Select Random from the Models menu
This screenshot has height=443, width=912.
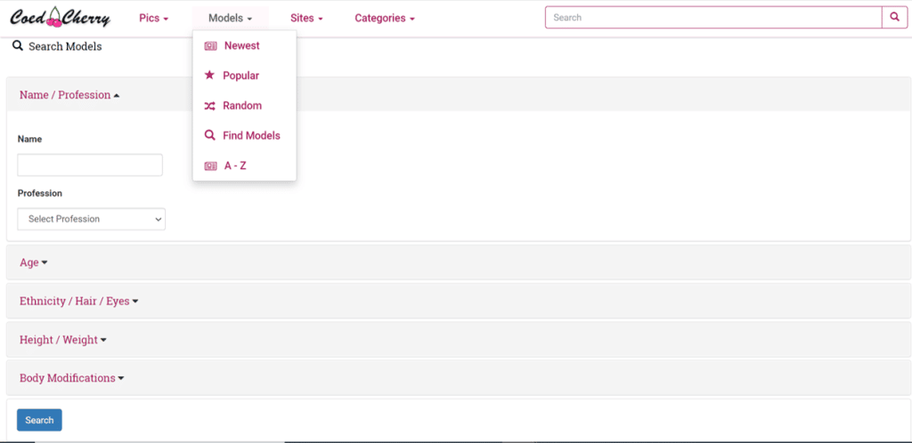pos(244,106)
